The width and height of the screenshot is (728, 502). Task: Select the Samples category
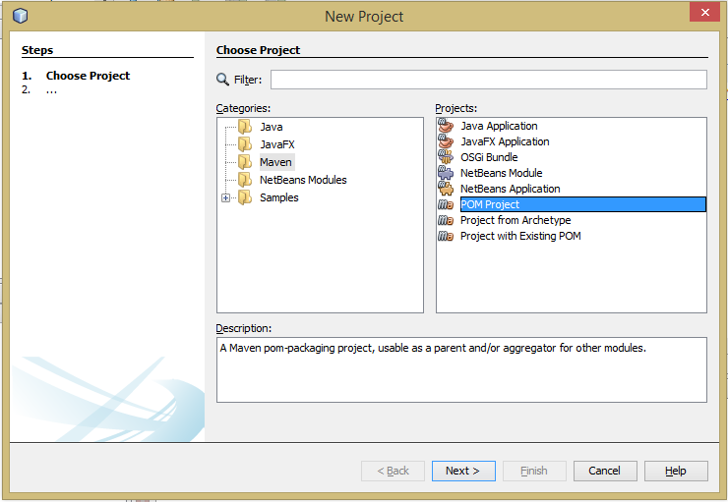279,197
